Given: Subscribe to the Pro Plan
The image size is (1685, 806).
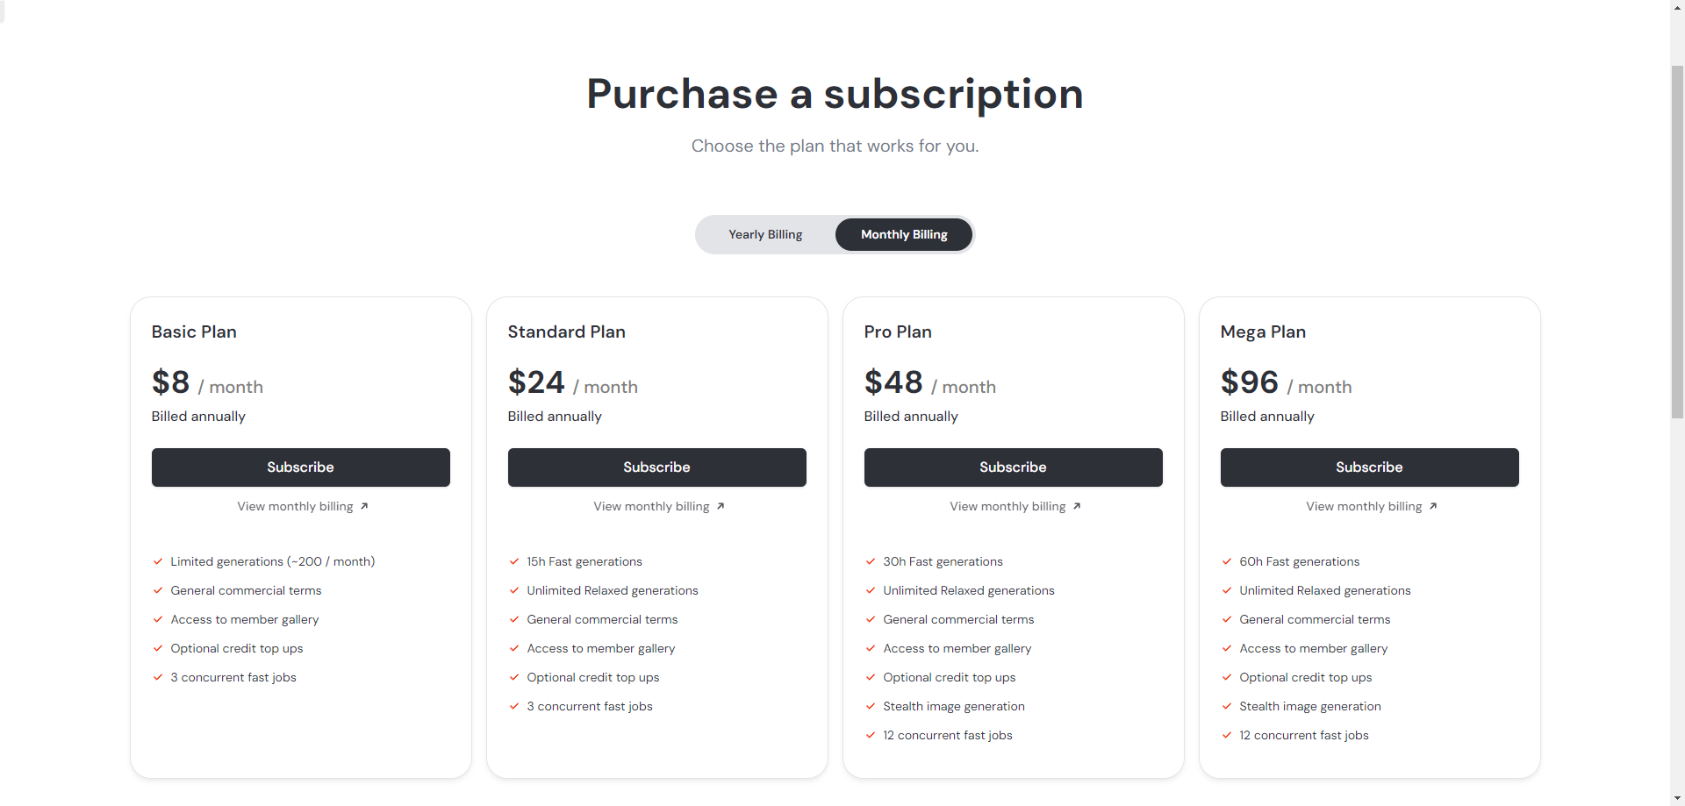Looking at the screenshot, I should pos(1013,467).
